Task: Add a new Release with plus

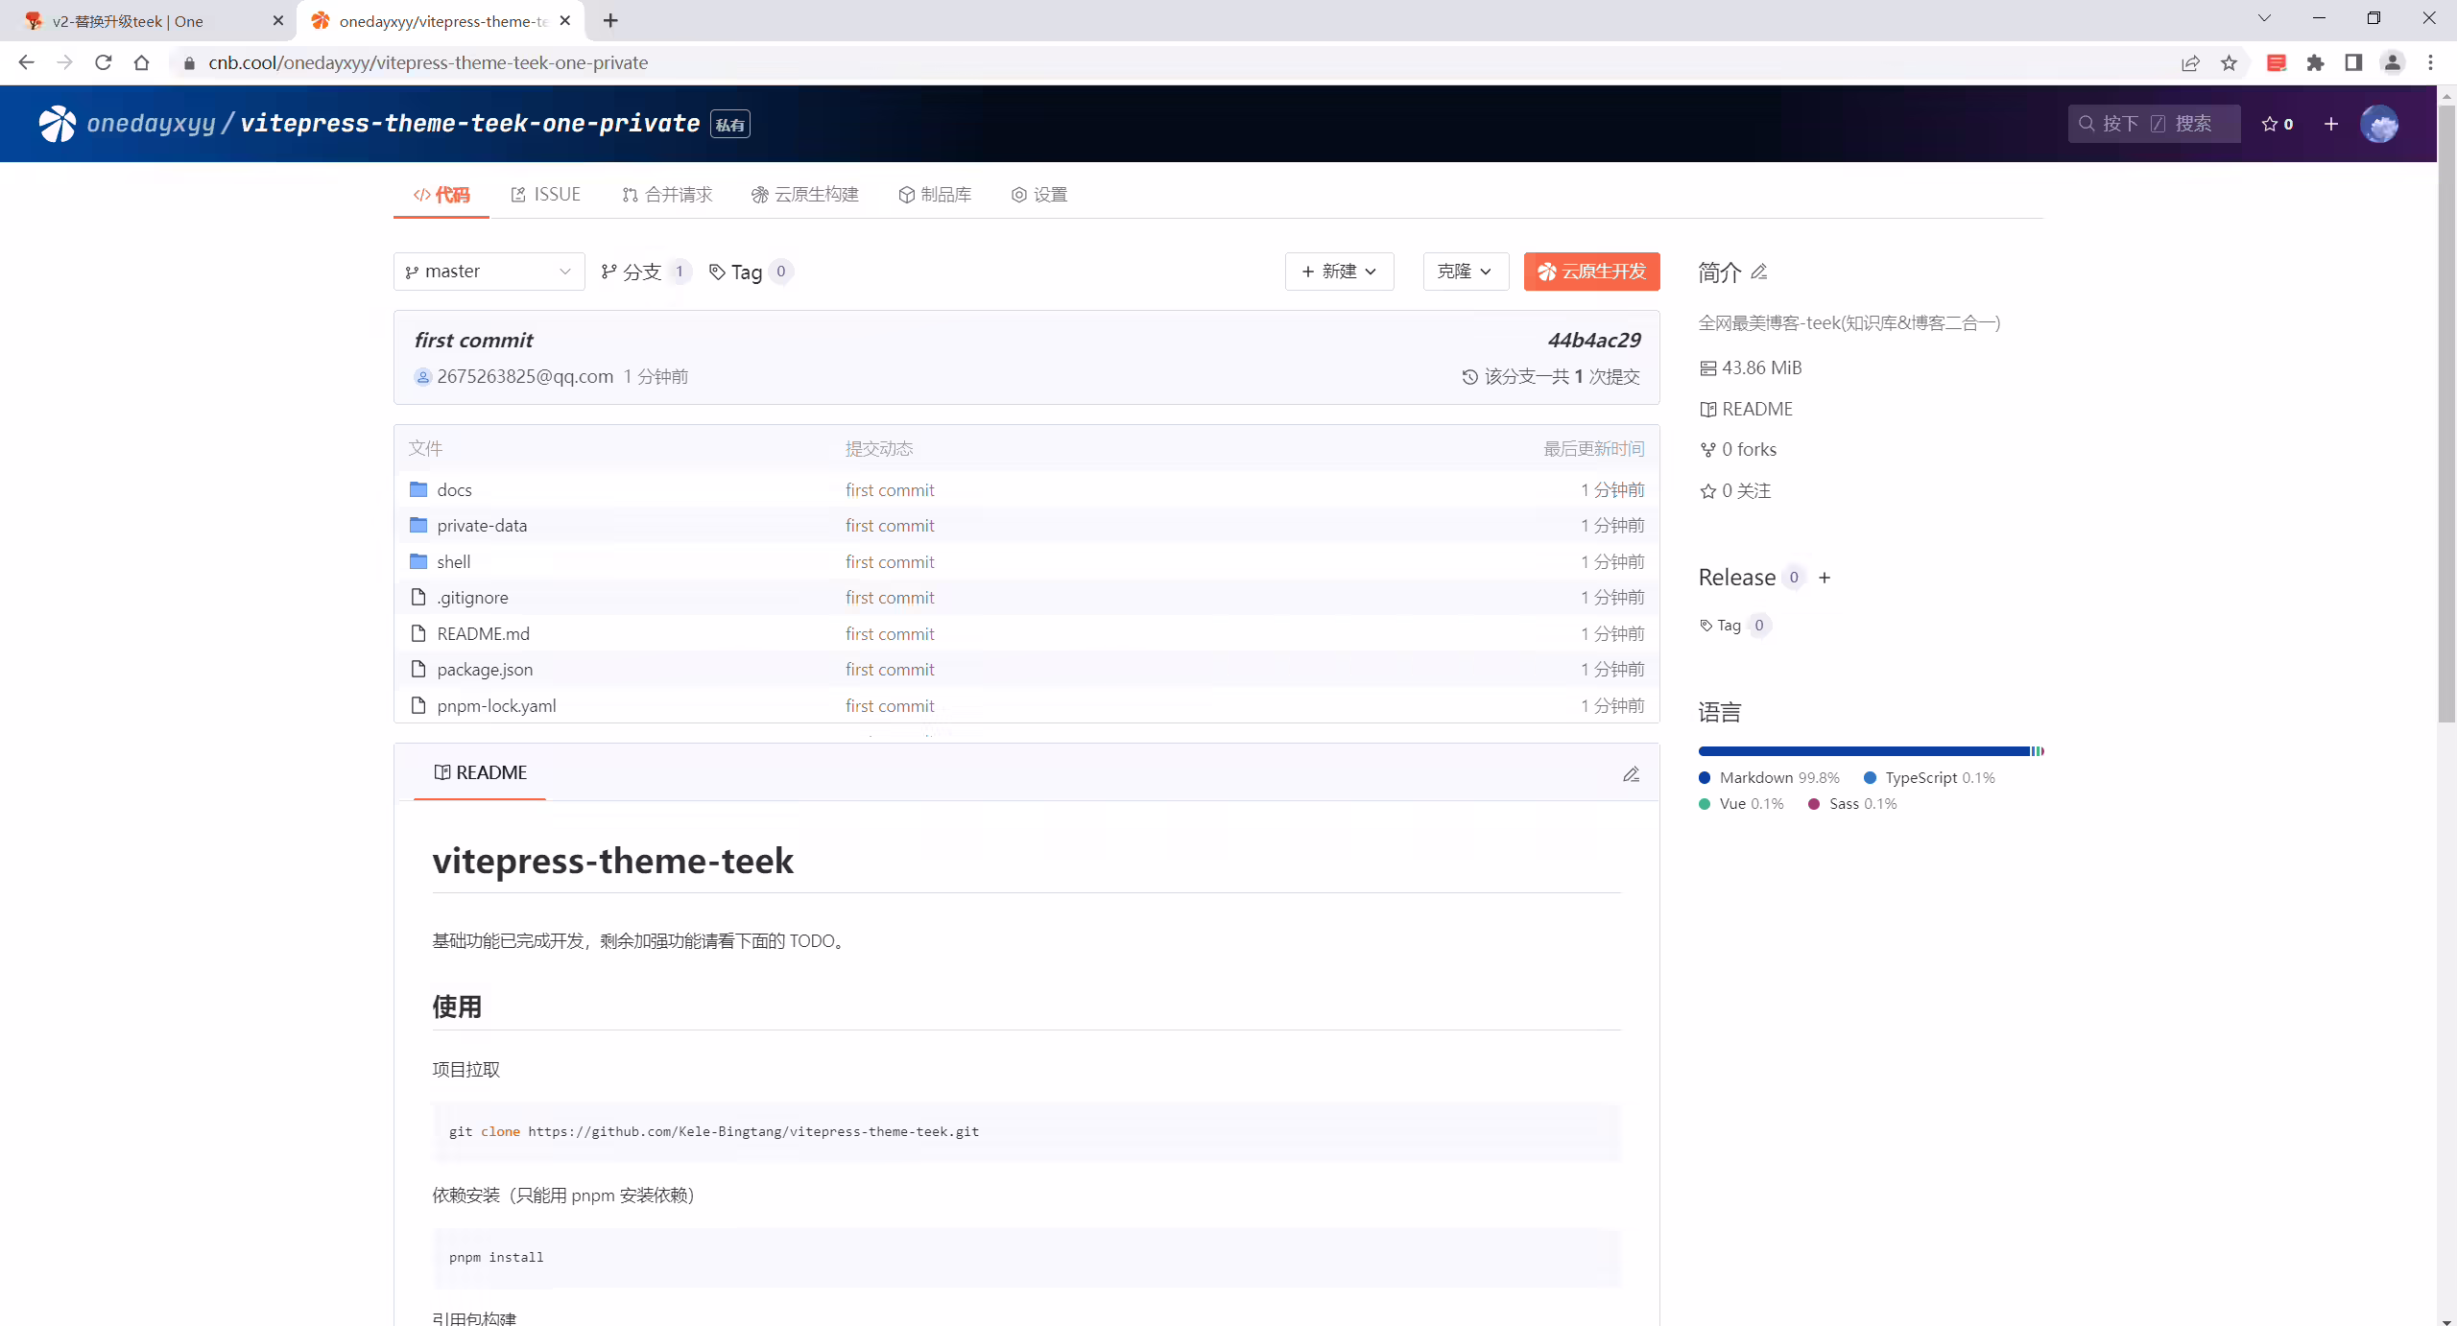Action: 1825,578
